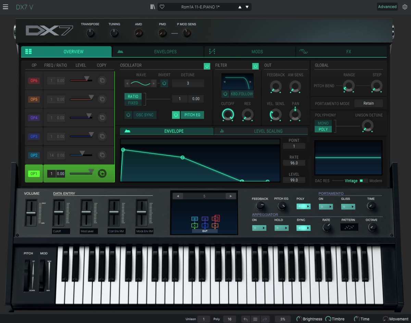Switch DAC RES between Vintage and Modern

pos(363,181)
